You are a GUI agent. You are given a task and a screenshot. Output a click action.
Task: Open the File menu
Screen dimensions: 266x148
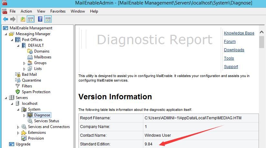(x=13, y=11)
